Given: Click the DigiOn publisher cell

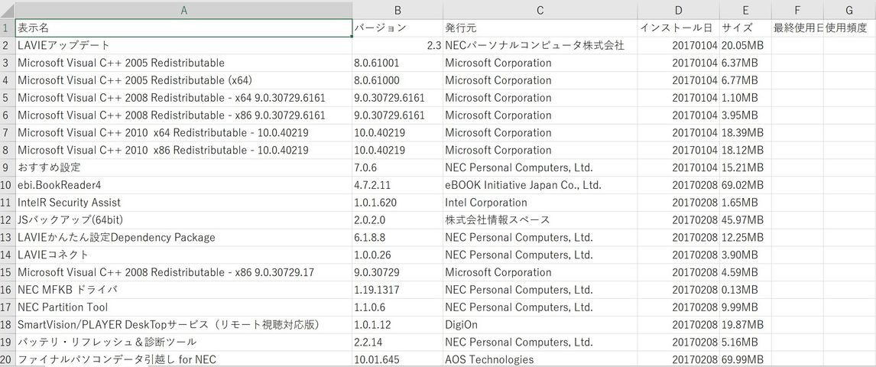Looking at the screenshot, I should click(x=540, y=324).
